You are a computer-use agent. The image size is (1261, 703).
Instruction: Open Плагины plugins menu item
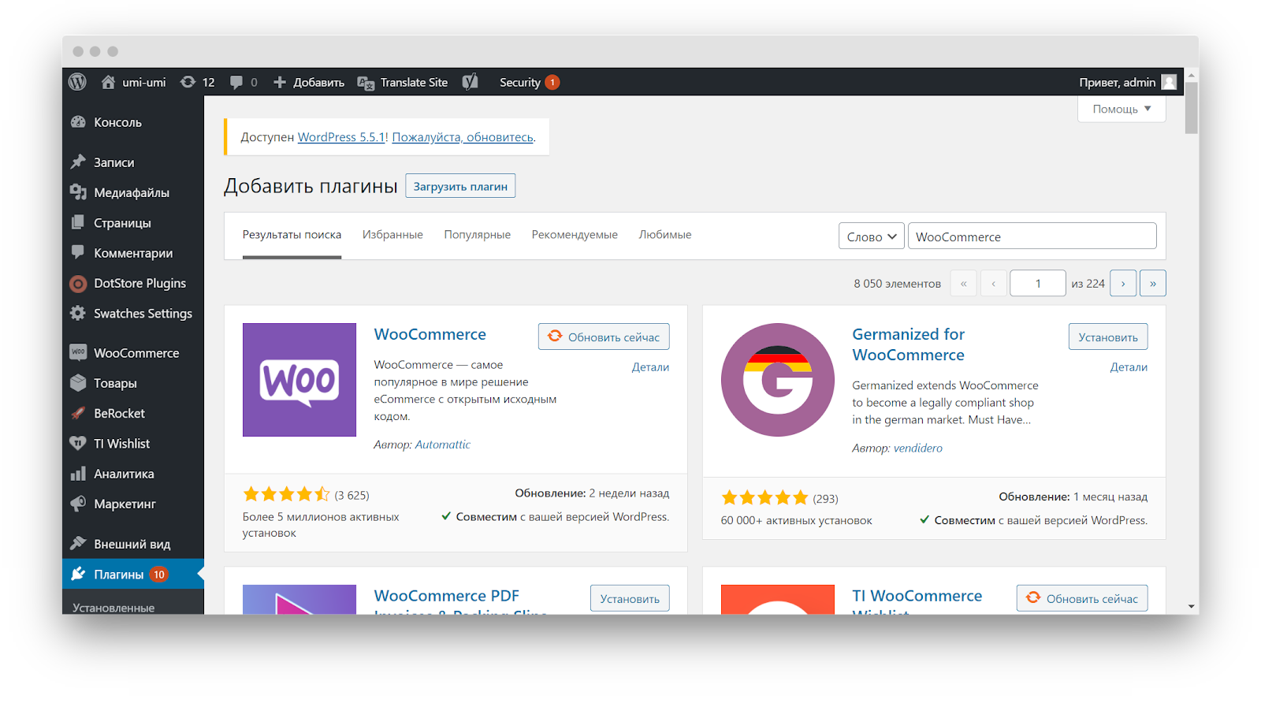pos(132,574)
